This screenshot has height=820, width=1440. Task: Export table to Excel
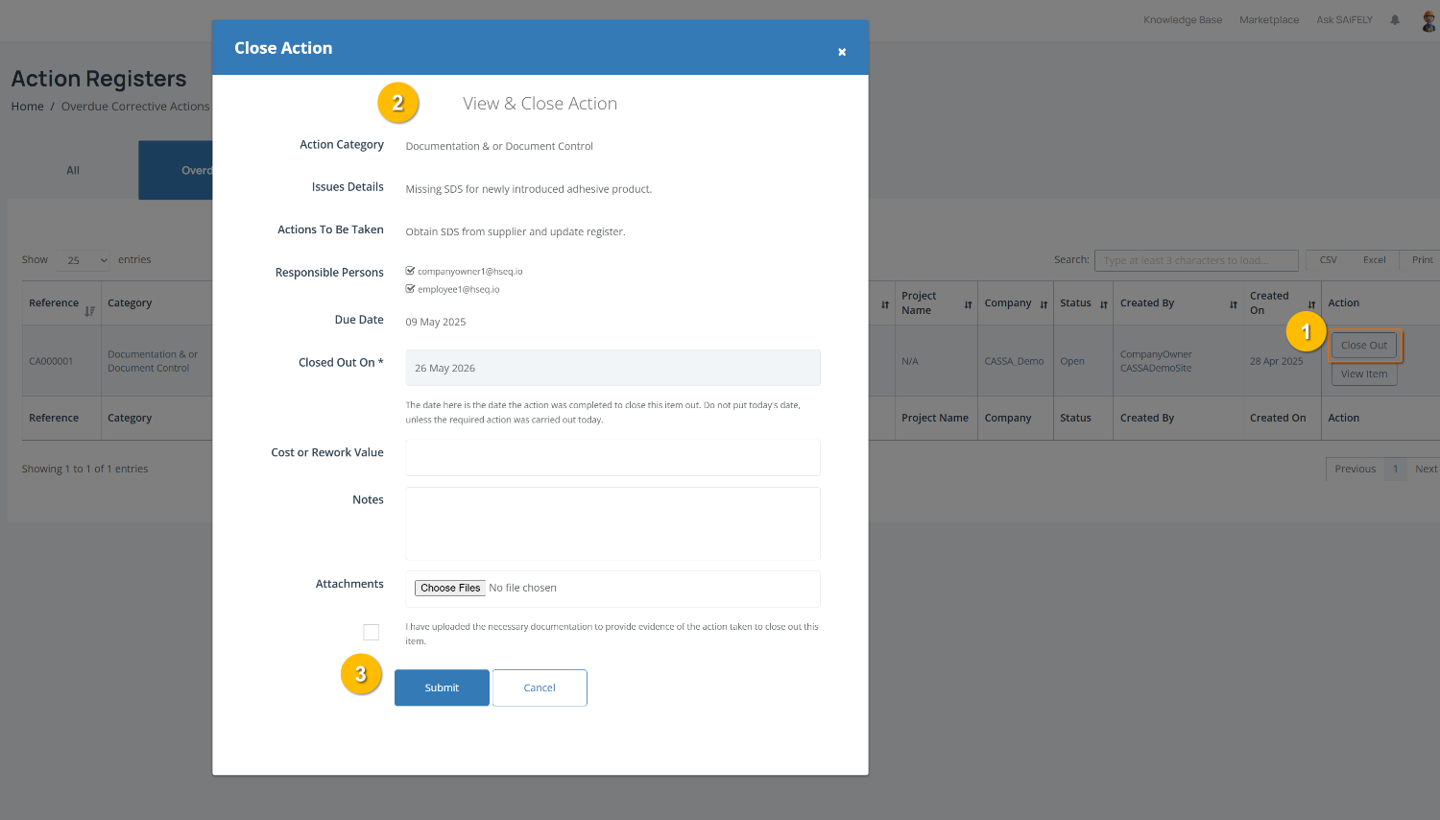click(1375, 260)
